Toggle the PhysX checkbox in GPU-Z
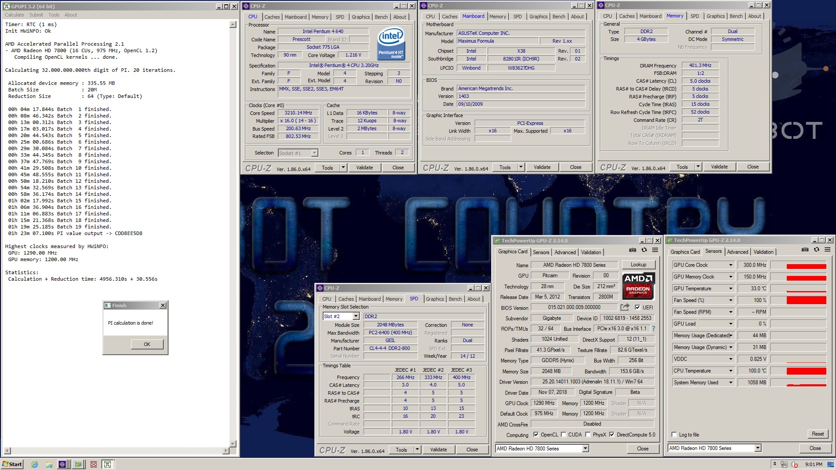 tap(588, 435)
